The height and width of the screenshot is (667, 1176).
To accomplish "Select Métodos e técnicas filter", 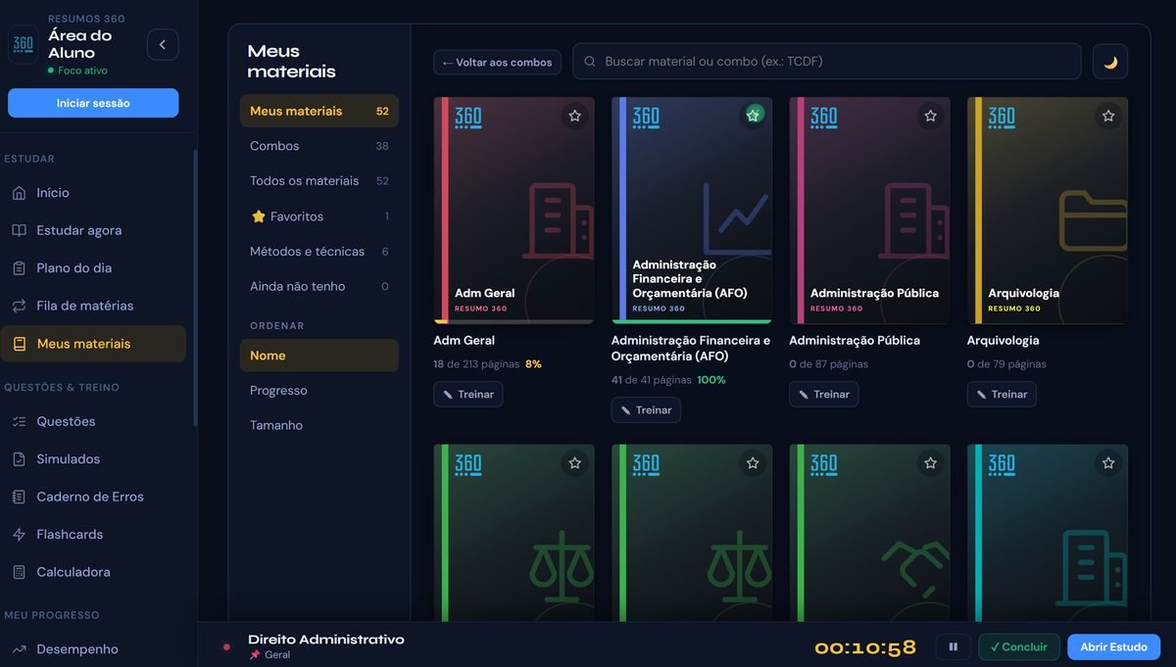I will [319, 252].
